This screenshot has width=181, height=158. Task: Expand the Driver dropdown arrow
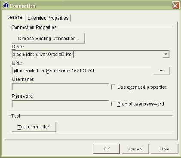pos(166,54)
